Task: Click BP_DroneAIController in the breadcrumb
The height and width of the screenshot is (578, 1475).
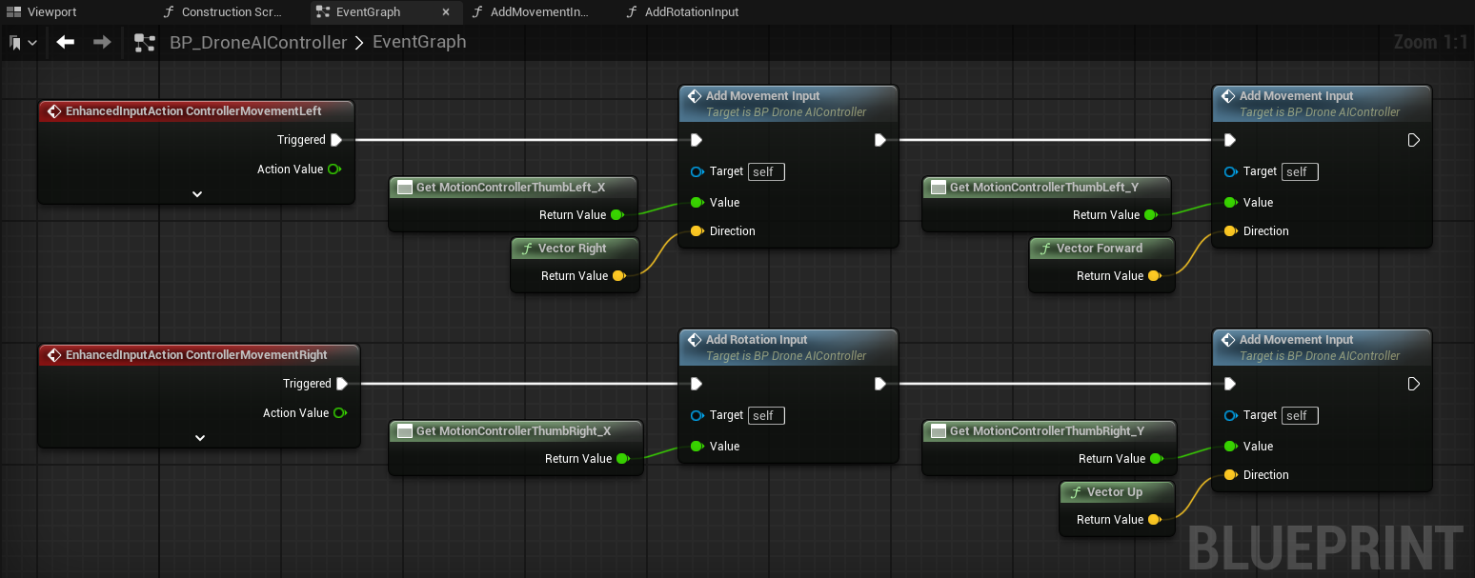Action: [258, 43]
